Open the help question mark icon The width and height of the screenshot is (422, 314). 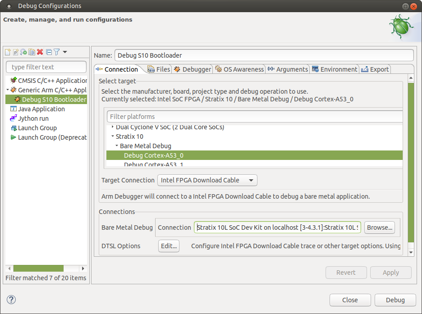11,300
